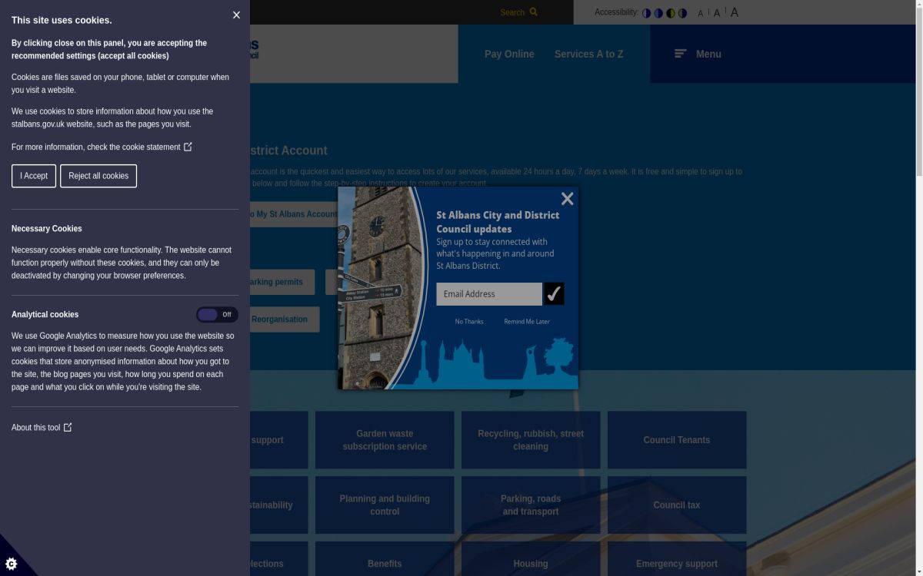Open the Council tax service tile
923x576 pixels.
(x=676, y=505)
